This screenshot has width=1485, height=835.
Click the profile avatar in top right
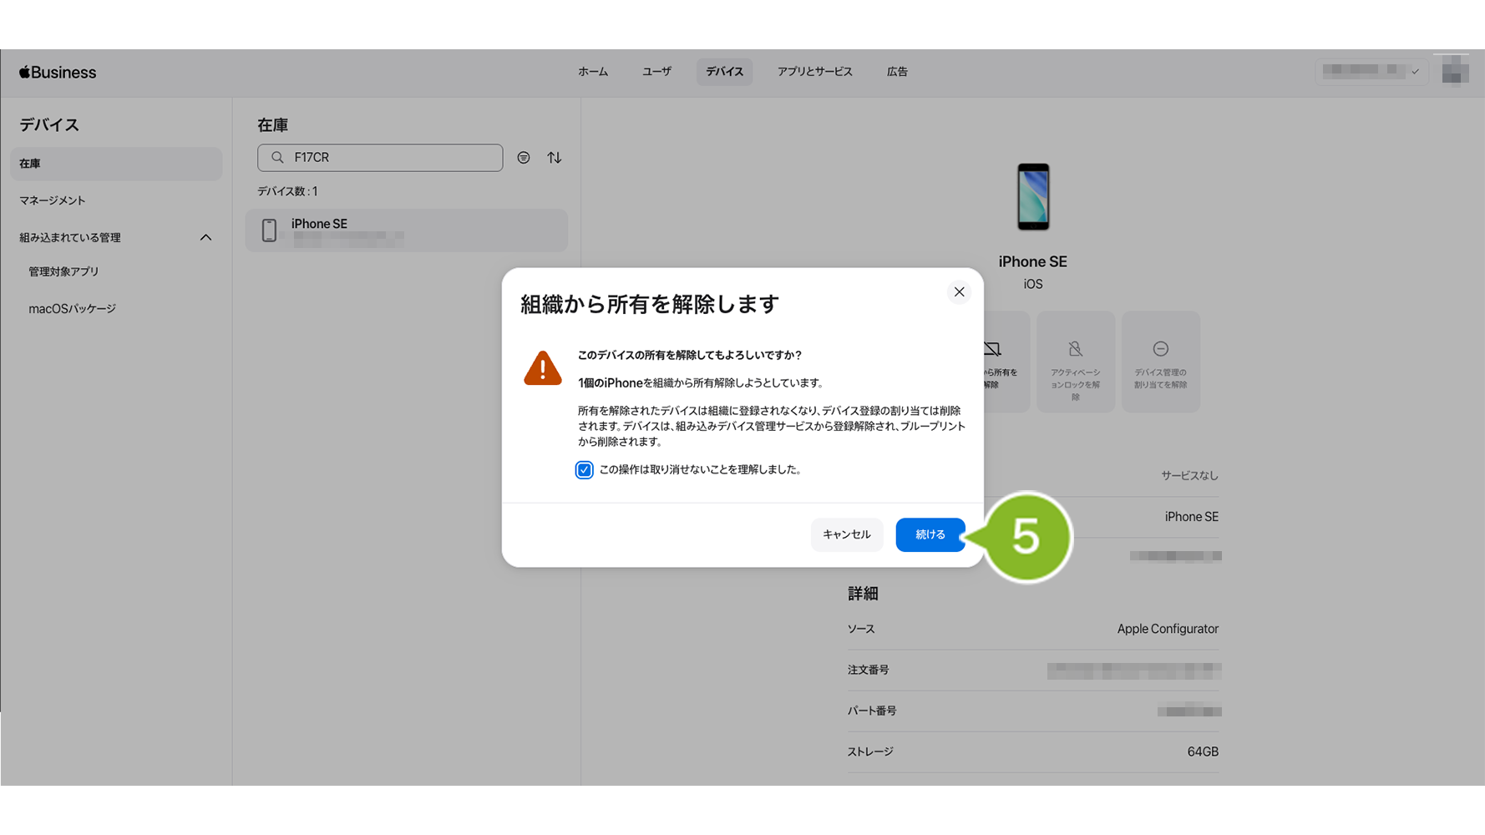(x=1455, y=72)
